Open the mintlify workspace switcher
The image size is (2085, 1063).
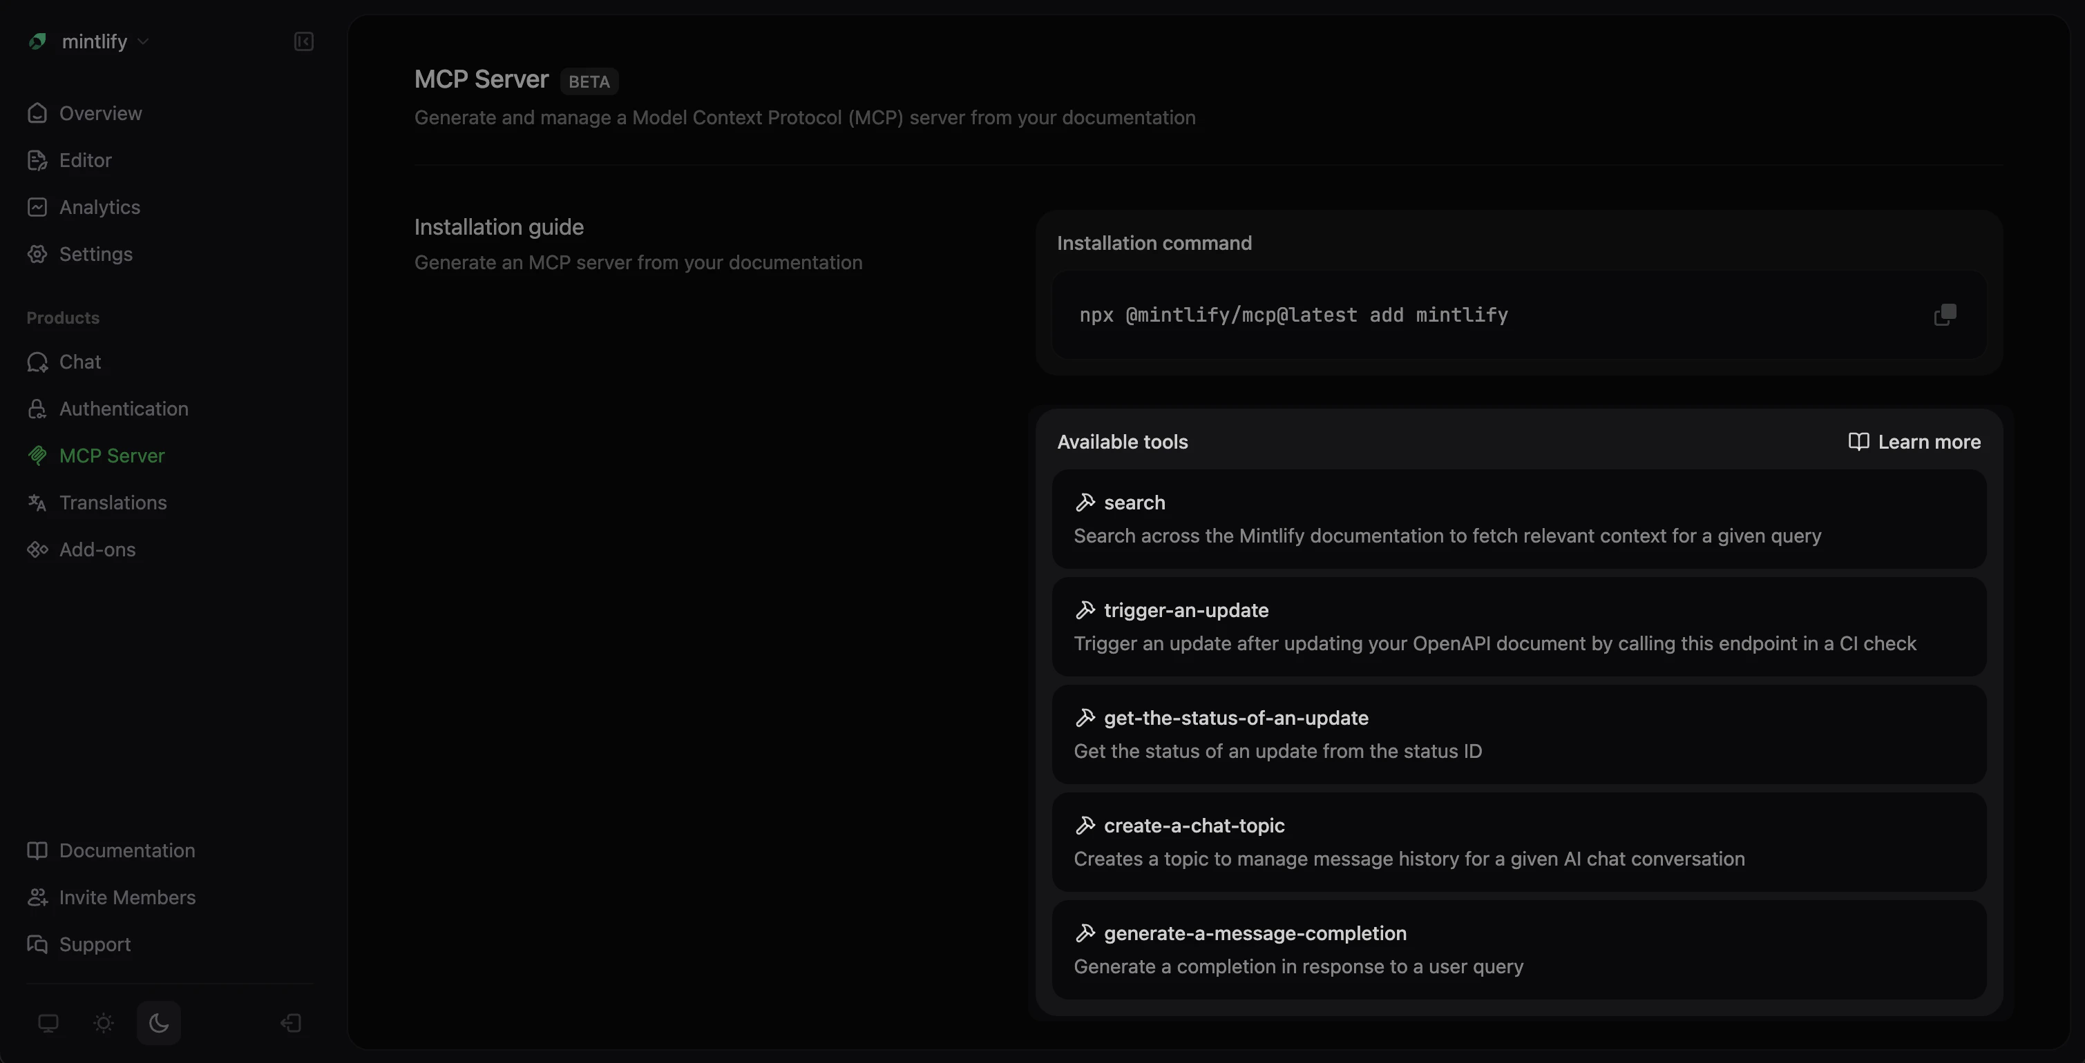tap(89, 41)
